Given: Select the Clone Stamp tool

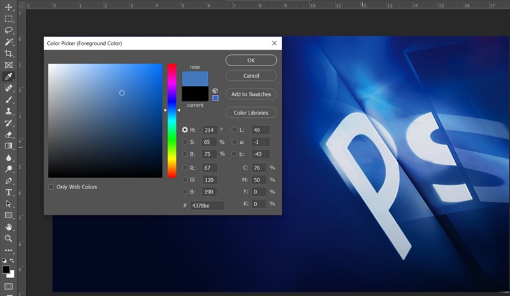Looking at the screenshot, I should click(x=8, y=111).
